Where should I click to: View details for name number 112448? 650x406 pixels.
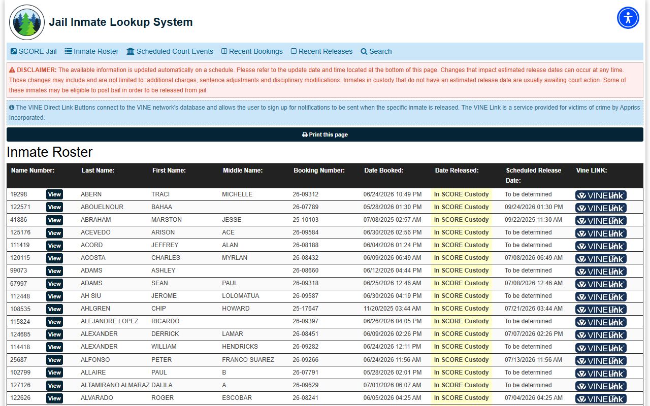(x=54, y=296)
